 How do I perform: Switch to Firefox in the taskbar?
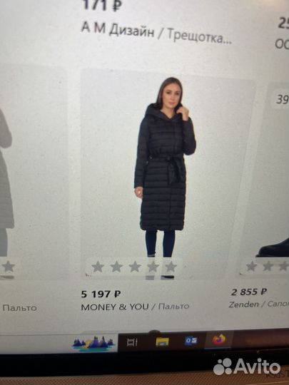pyautogui.click(x=219, y=340)
